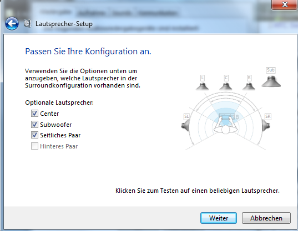
Task: Click the listener figure in the diagram
Action: tap(226, 125)
